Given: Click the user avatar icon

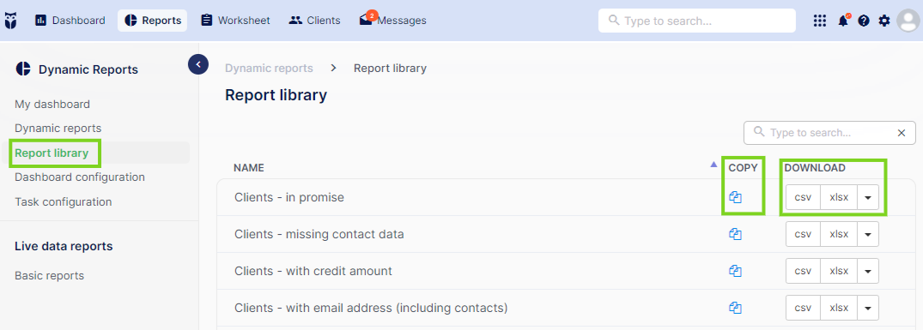Looking at the screenshot, I should coord(908,21).
